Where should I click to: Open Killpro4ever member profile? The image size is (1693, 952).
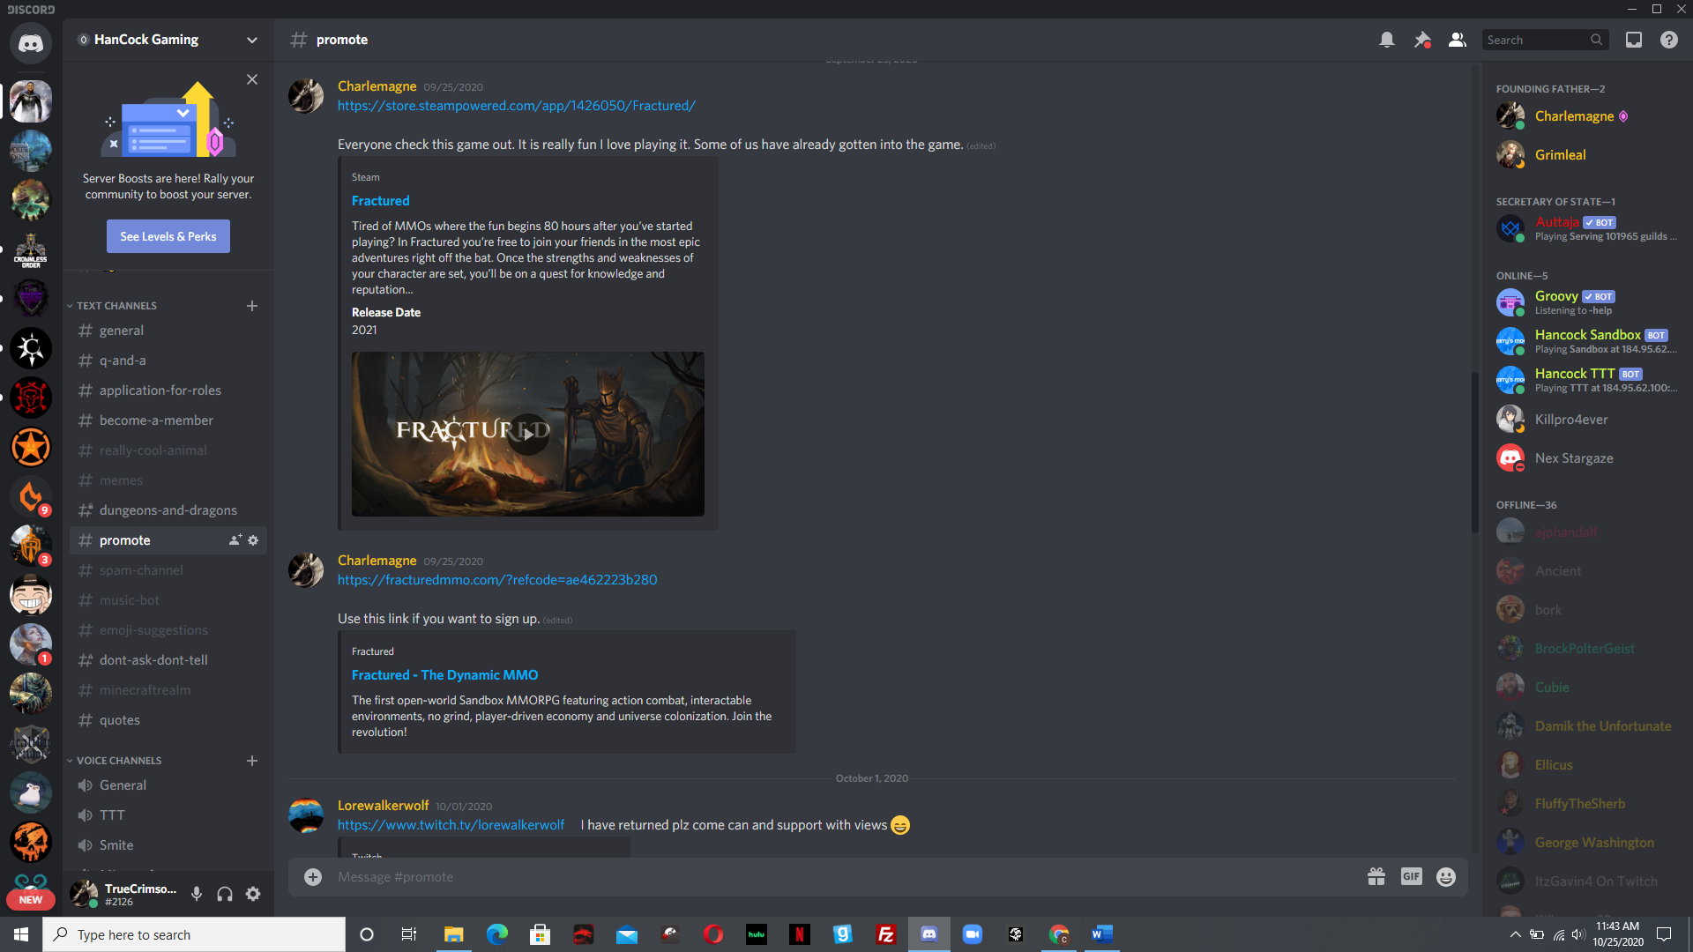pos(1587,419)
